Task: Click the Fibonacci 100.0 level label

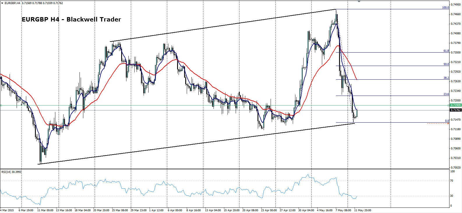Action: pyautogui.click(x=445, y=8)
